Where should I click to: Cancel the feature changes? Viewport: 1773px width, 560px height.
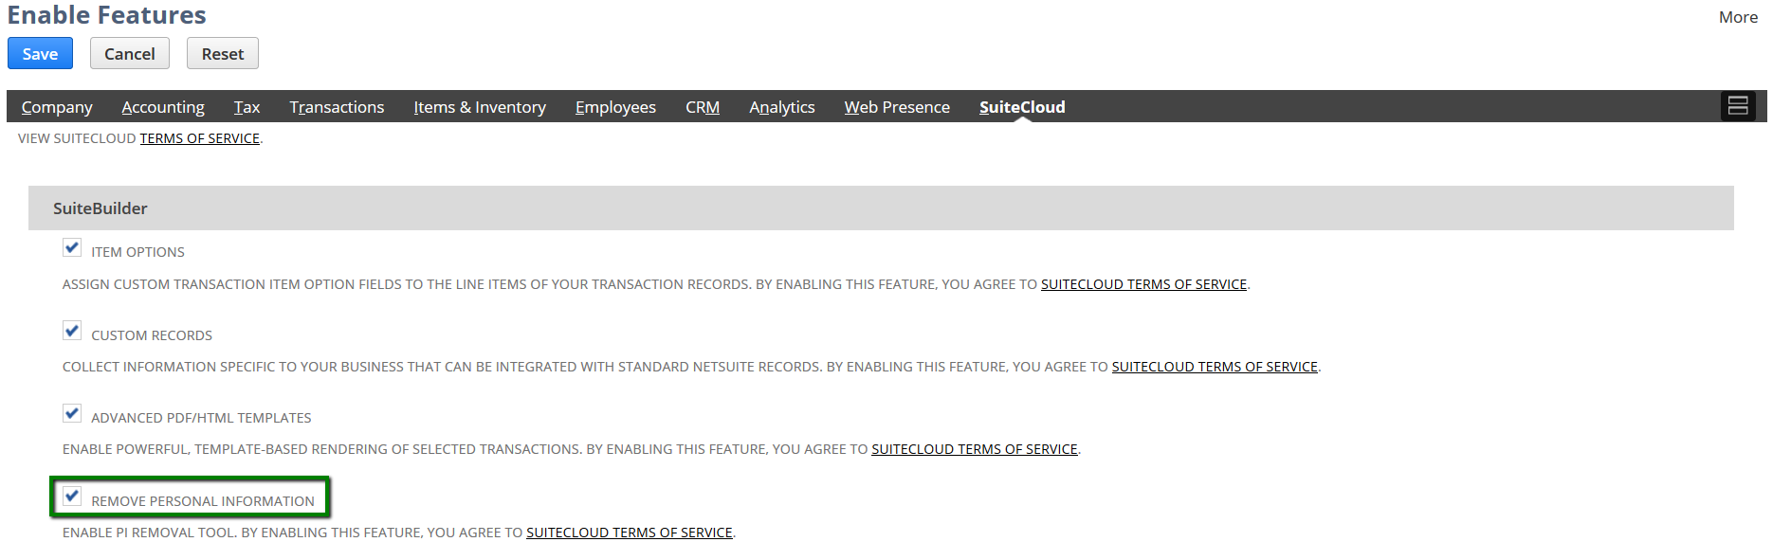(130, 54)
